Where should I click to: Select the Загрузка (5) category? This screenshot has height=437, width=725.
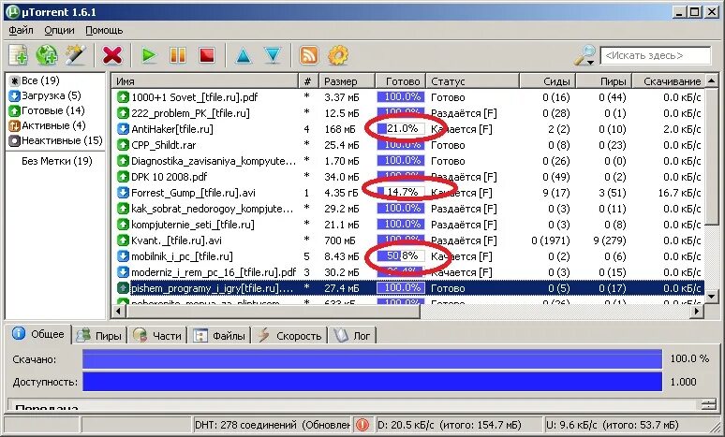(45, 95)
